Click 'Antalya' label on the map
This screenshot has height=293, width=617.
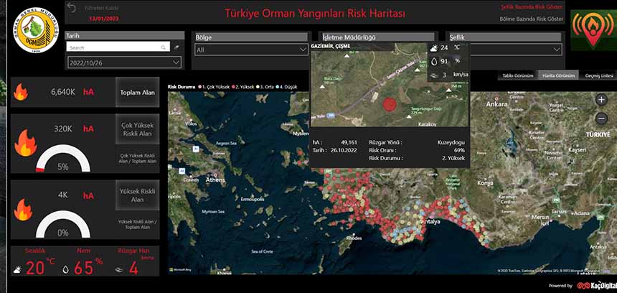pyautogui.click(x=430, y=222)
